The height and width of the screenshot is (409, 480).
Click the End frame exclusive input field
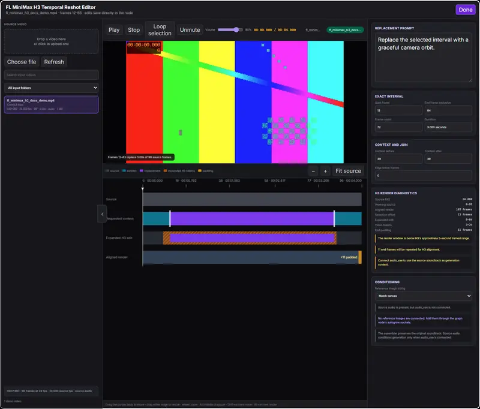[448, 110]
